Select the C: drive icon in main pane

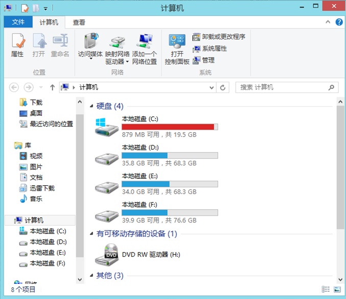point(107,127)
